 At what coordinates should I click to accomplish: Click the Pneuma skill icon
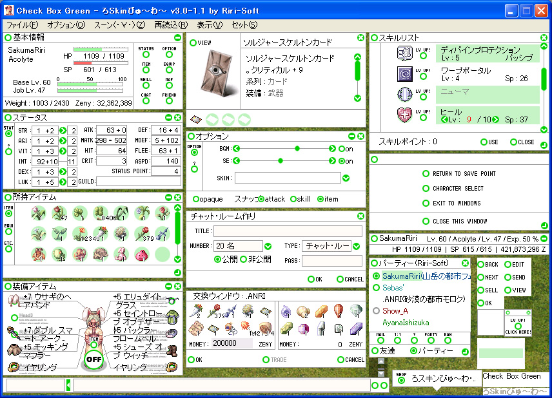coord(404,94)
